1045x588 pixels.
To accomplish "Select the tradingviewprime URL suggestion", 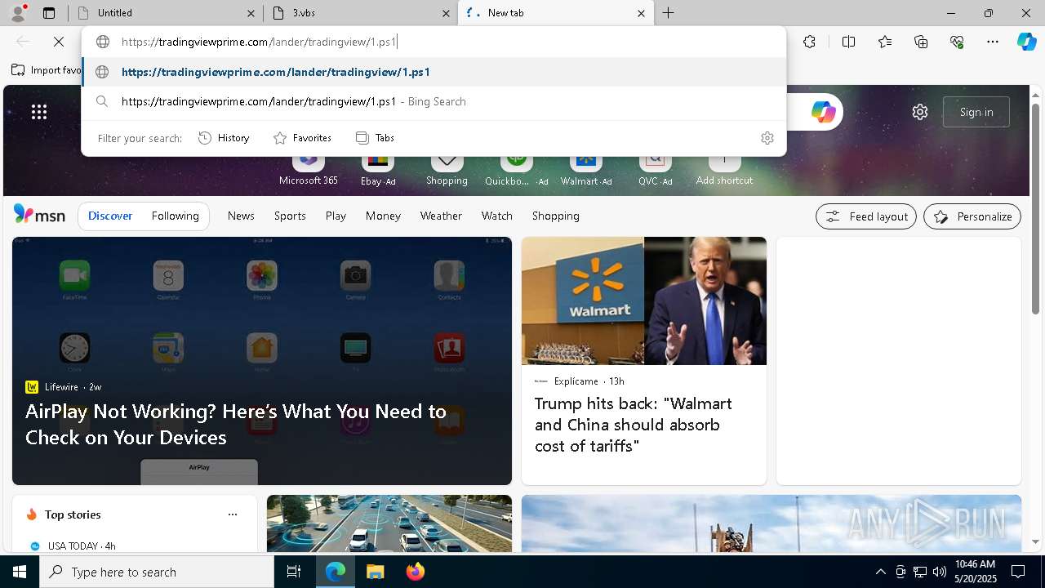I will (x=434, y=72).
